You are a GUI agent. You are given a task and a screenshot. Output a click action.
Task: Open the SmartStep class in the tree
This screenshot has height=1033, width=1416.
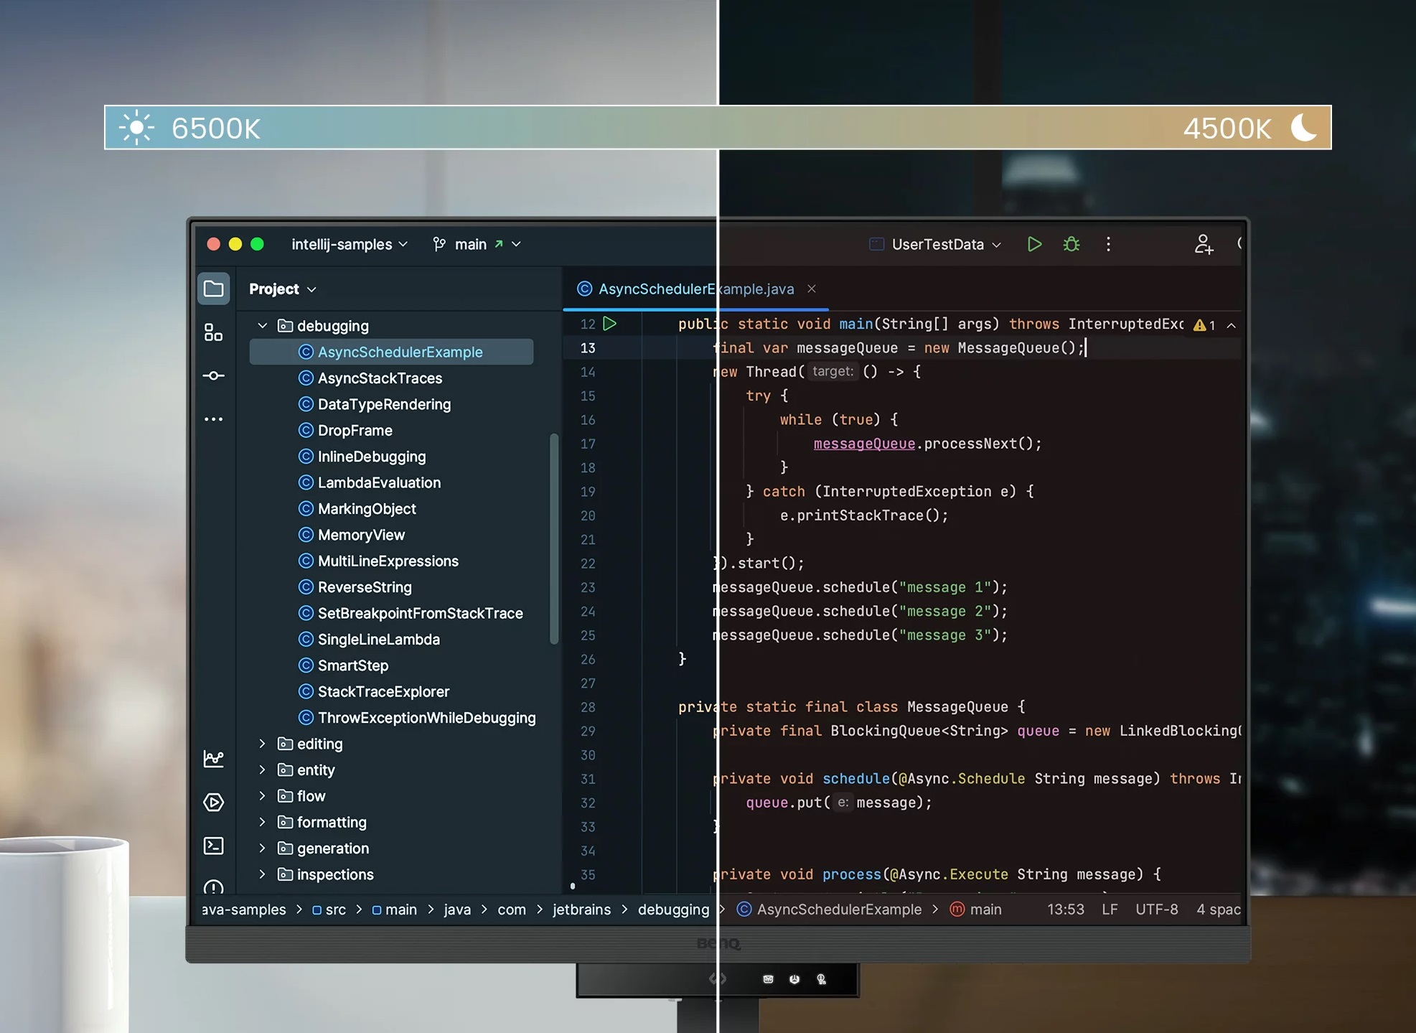[x=353, y=665]
